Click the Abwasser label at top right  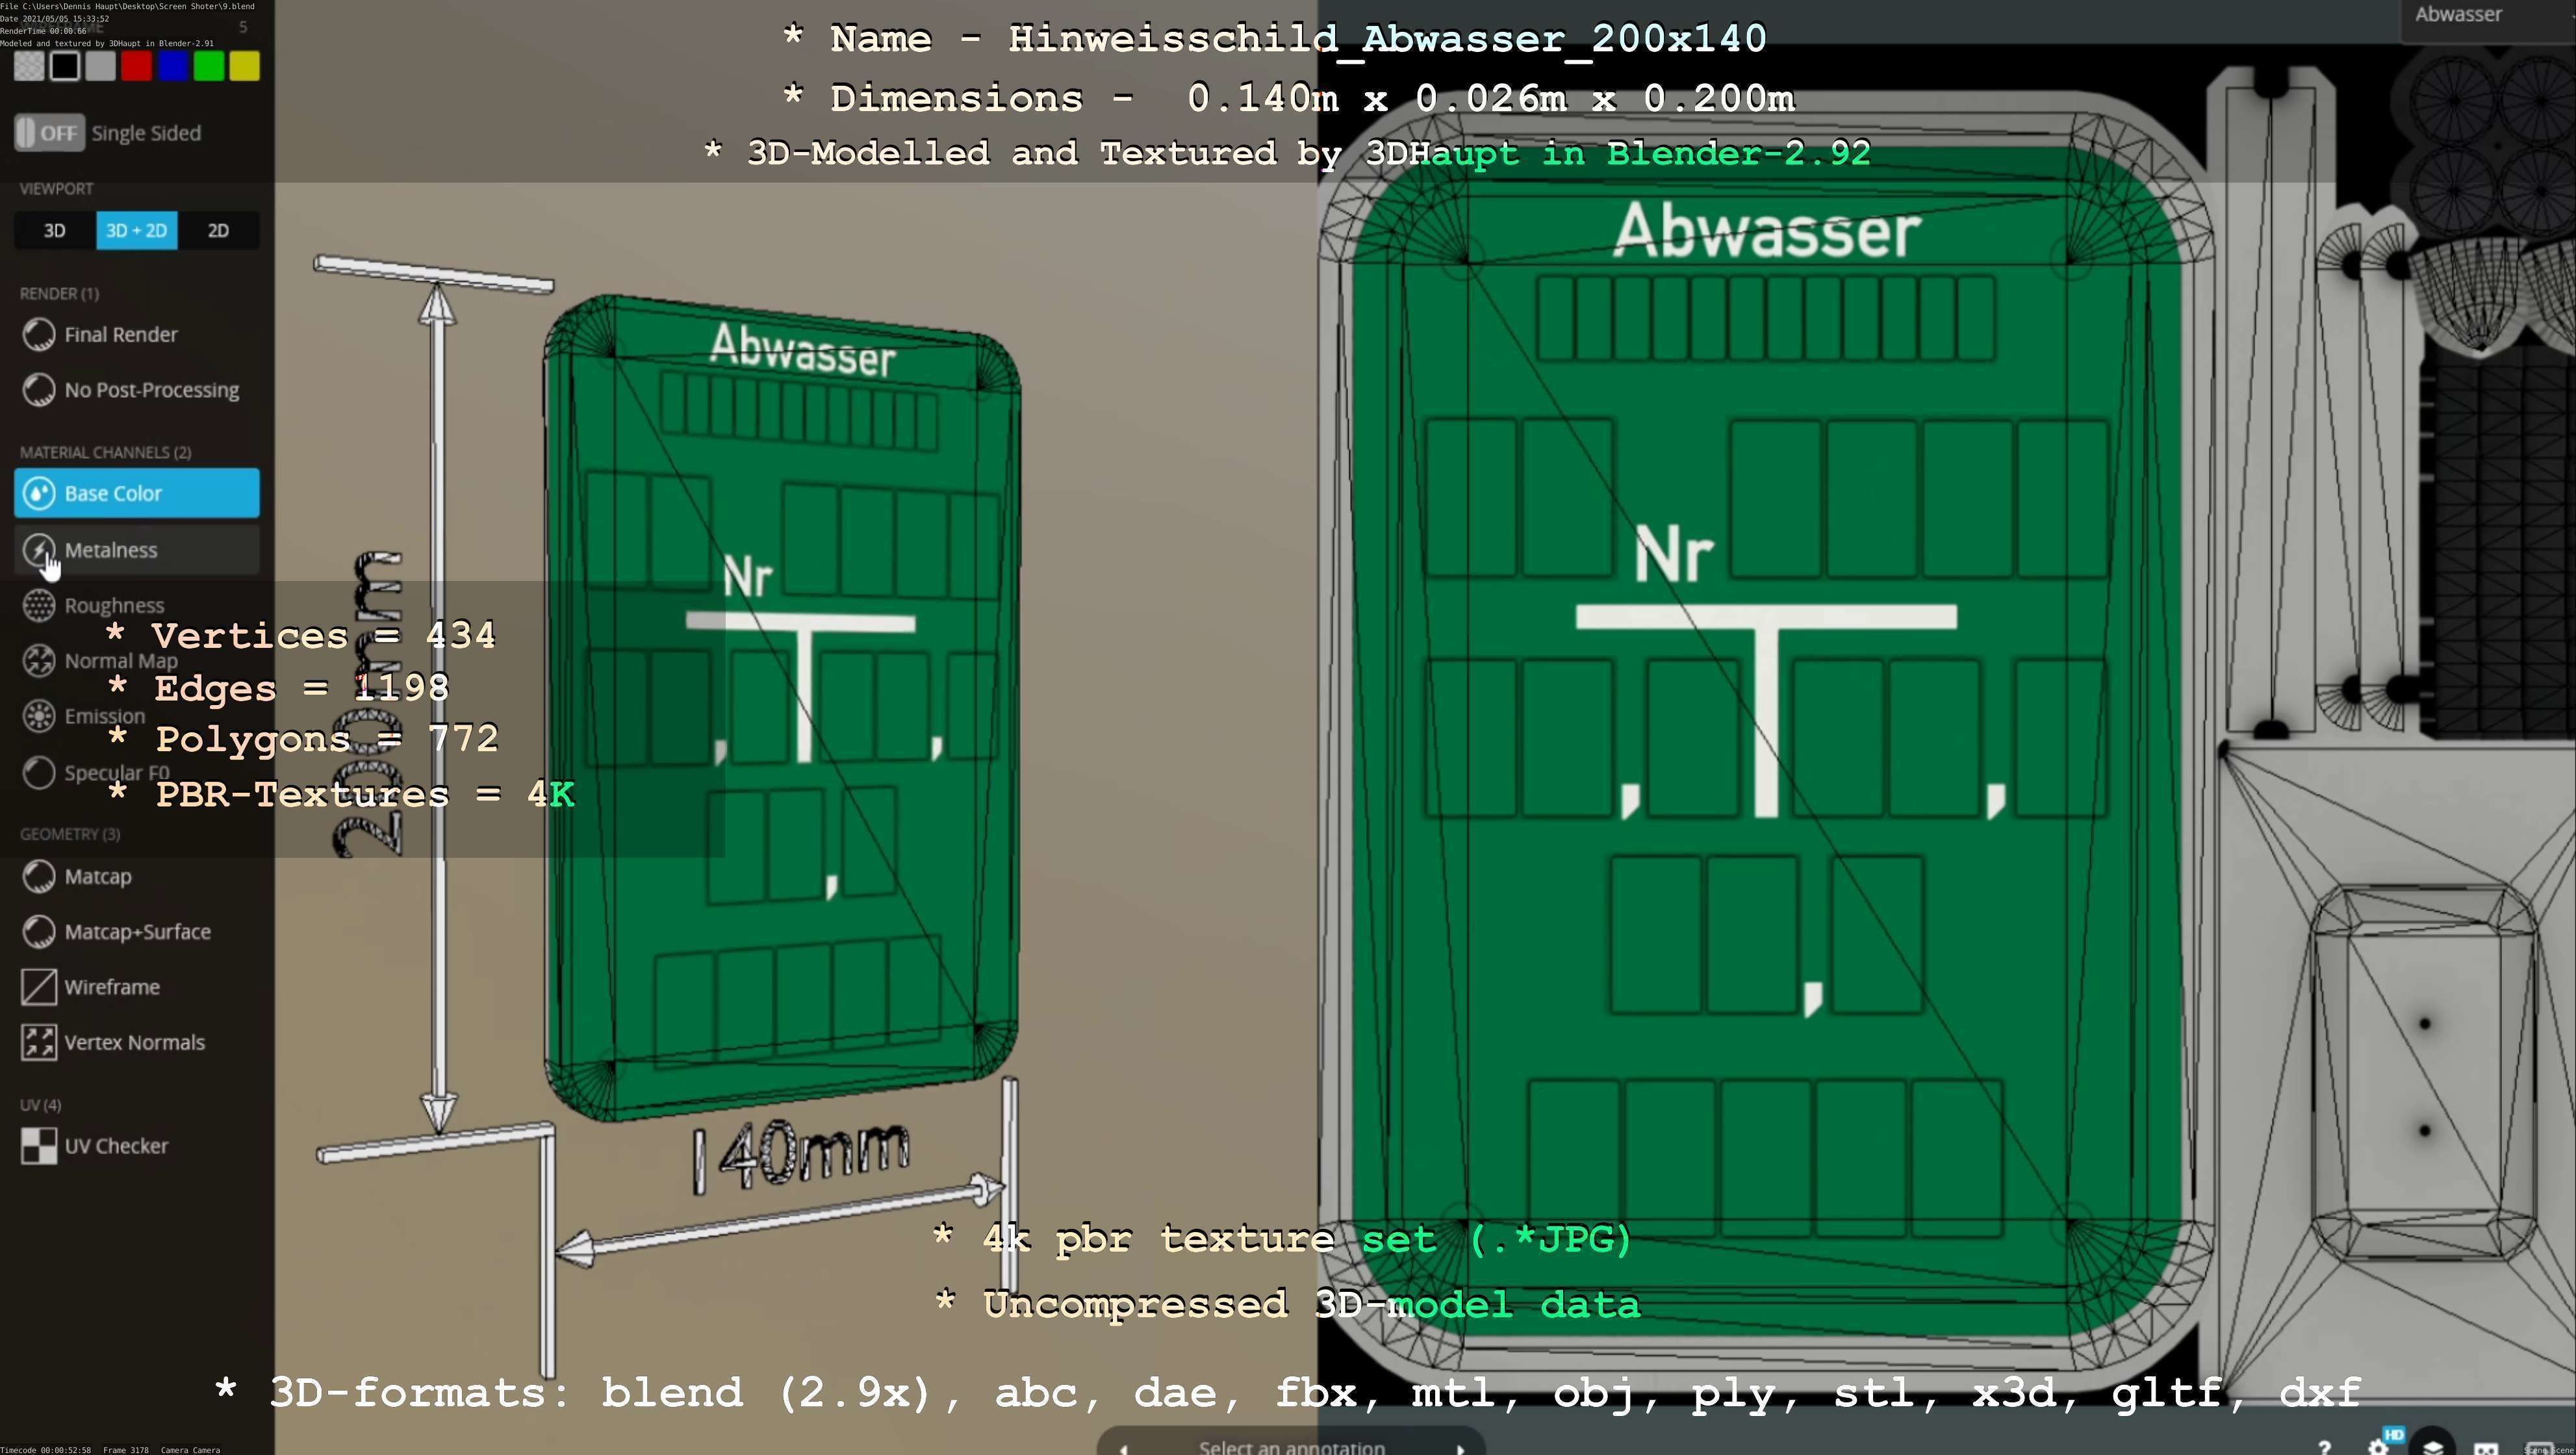click(2458, 14)
